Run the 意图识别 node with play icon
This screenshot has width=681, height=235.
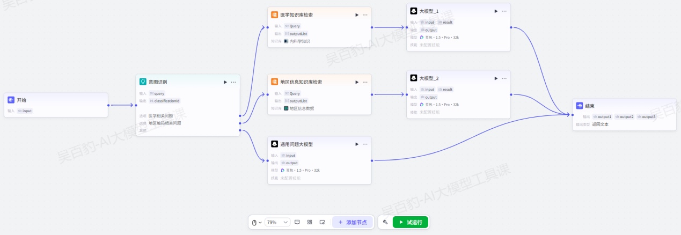225,82
